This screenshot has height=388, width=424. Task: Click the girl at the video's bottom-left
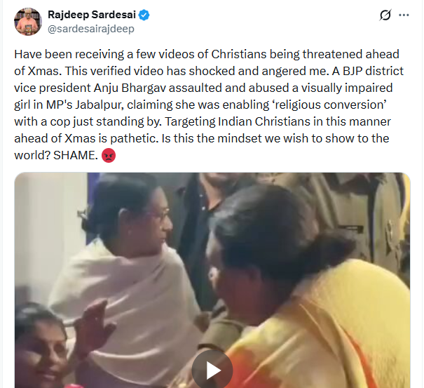point(41,351)
